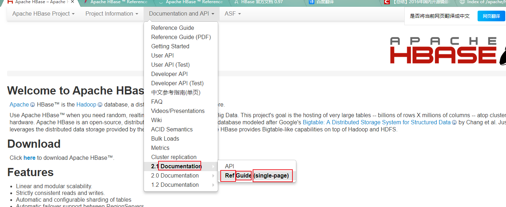Expand the 1.2 Documentation submenu
The image size is (506, 207).
181,185
